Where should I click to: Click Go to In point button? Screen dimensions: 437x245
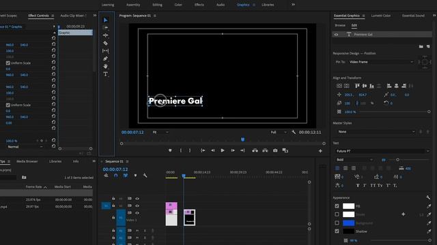click(203, 150)
